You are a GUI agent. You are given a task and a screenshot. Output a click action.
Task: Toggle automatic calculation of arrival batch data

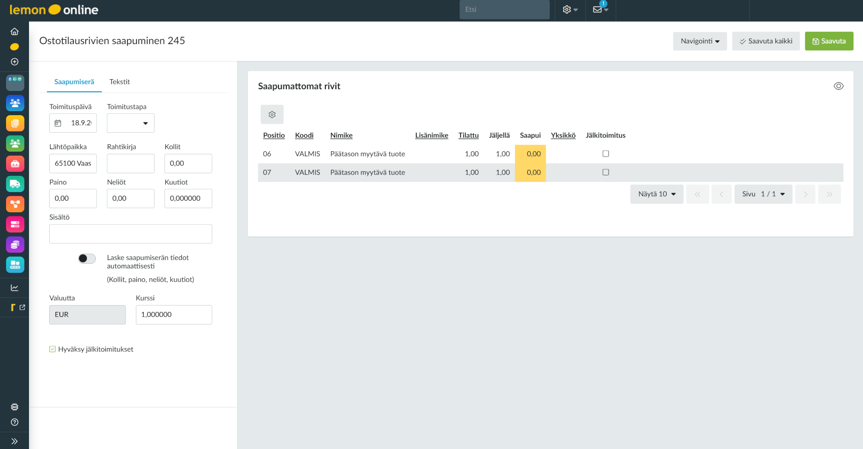(87, 259)
